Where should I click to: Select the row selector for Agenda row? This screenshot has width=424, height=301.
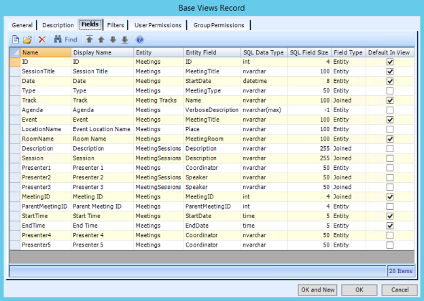(x=14, y=109)
